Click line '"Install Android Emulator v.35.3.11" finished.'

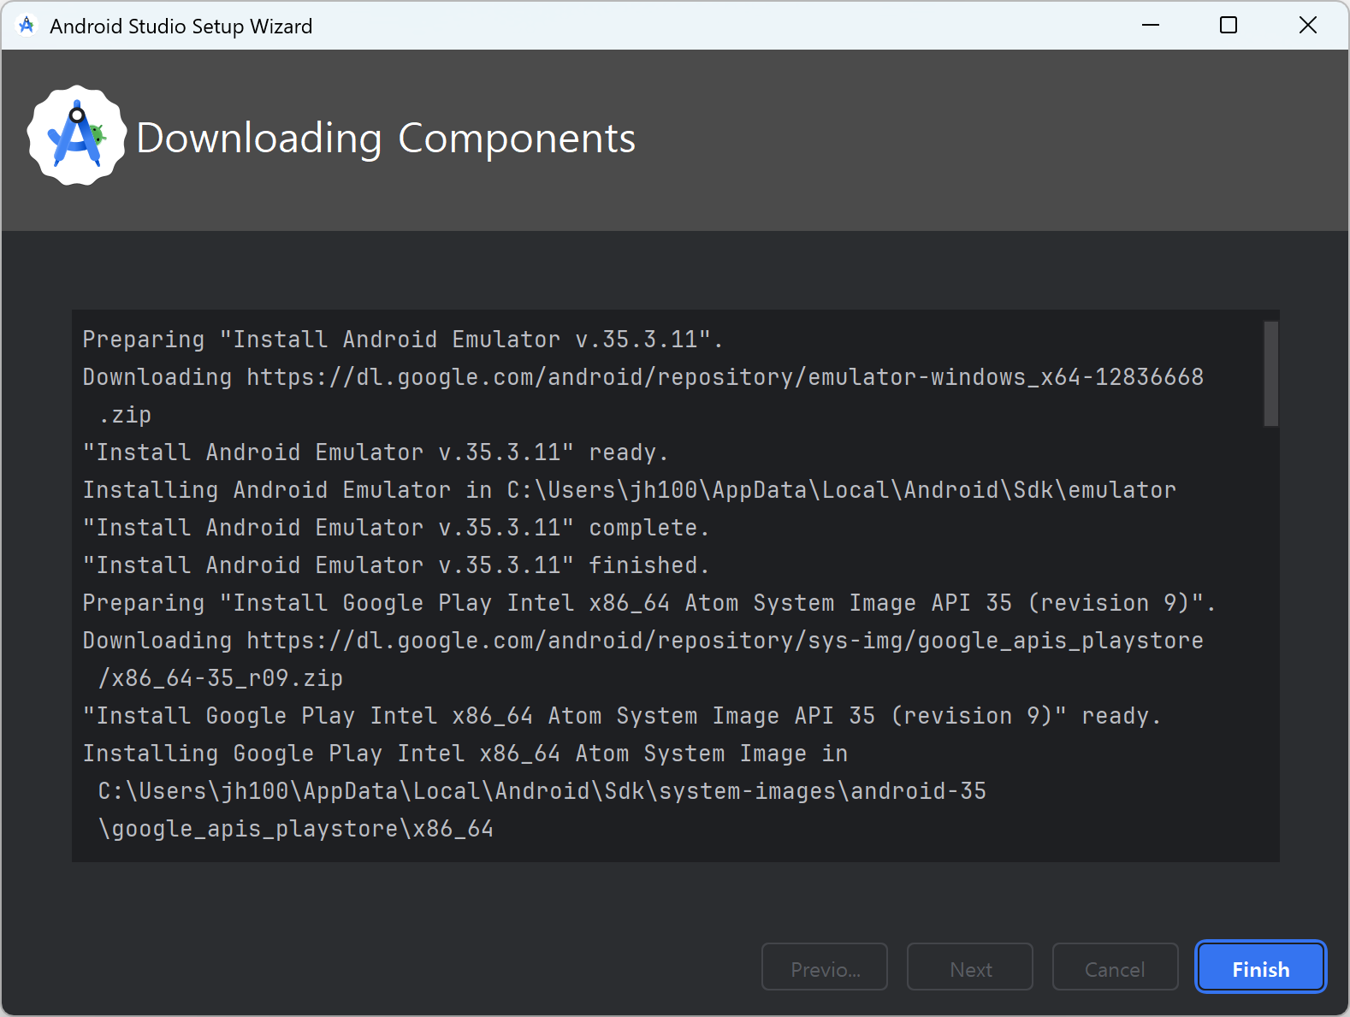click(x=396, y=565)
